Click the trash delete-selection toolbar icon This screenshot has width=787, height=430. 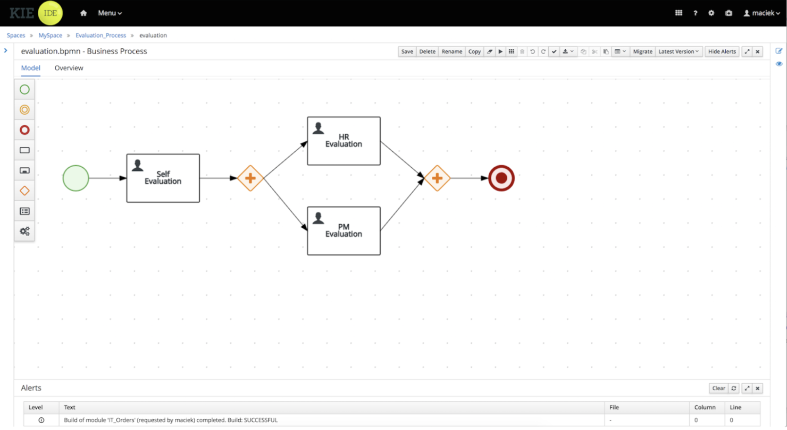(x=522, y=51)
